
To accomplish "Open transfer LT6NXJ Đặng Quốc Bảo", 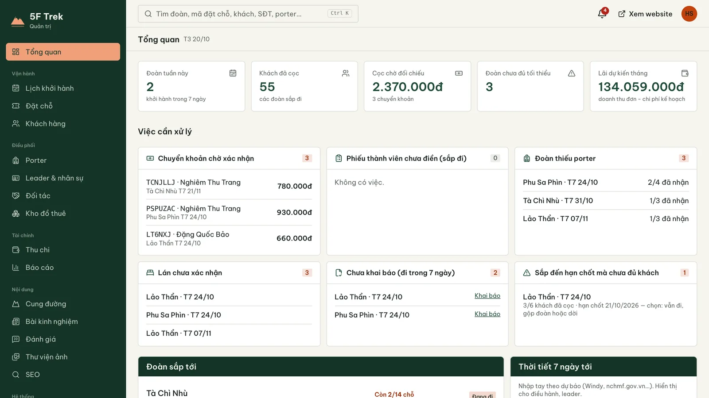I will pos(229,238).
